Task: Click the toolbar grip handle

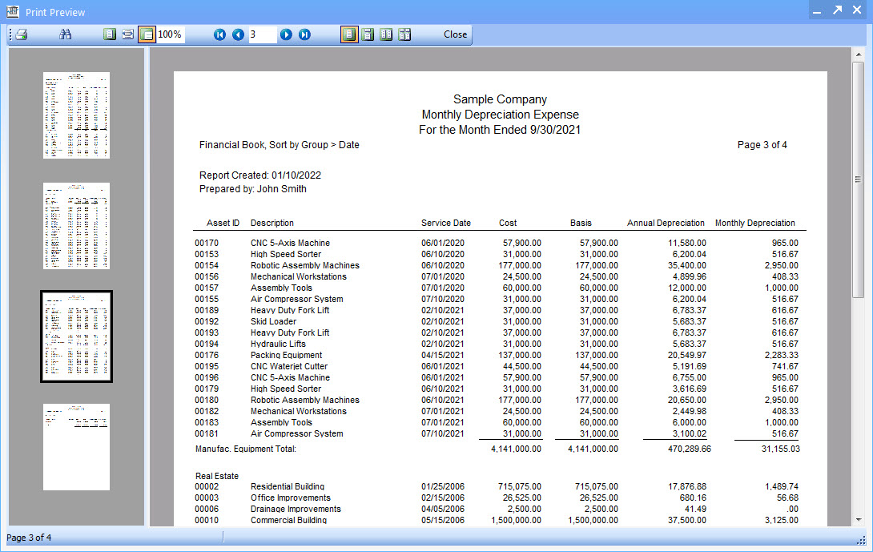Action: (10, 34)
